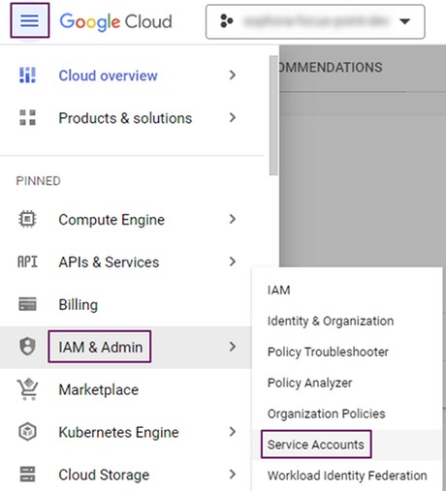Expand the Products & solutions chevron
This screenshot has height=491, width=446.
[232, 117]
